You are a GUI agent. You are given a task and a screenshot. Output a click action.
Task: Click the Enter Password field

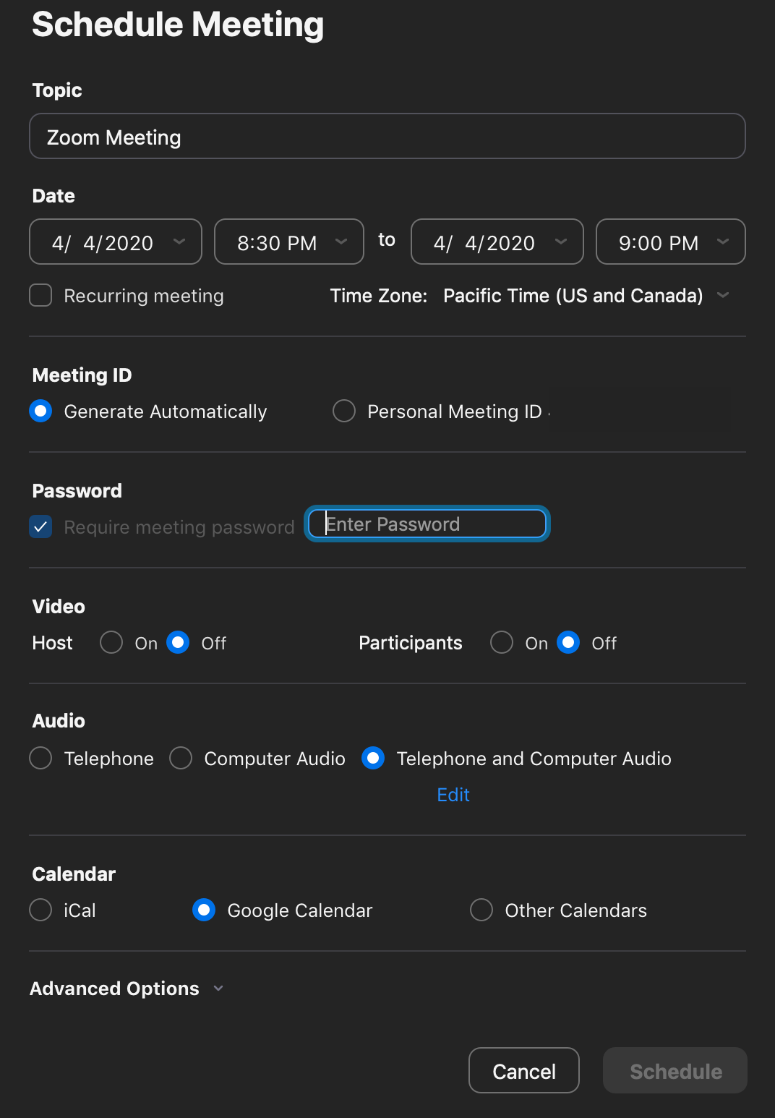coord(427,524)
